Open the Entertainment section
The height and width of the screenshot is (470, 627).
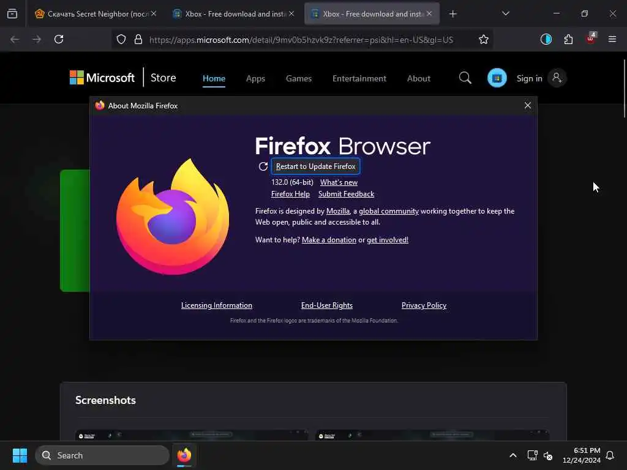point(359,78)
